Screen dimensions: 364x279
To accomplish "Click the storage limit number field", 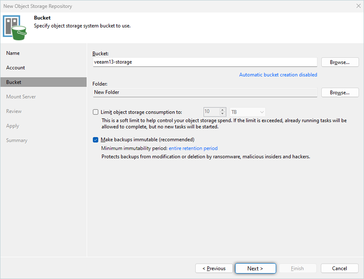I will (211, 112).
